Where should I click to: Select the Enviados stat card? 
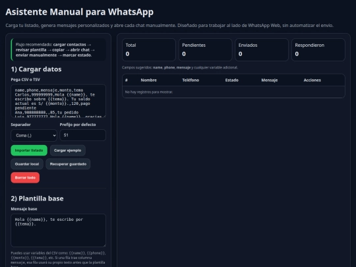tap(262, 49)
